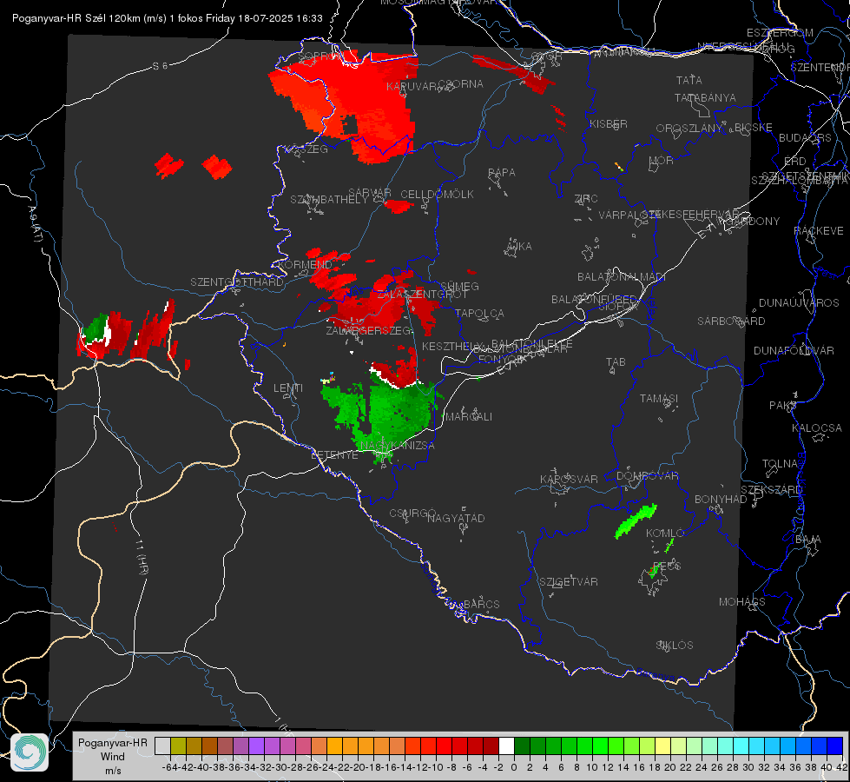Image resolution: width=850 pixels, height=782 pixels.
Task: Select the KAPOSVÁR label
Action: (569, 479)
